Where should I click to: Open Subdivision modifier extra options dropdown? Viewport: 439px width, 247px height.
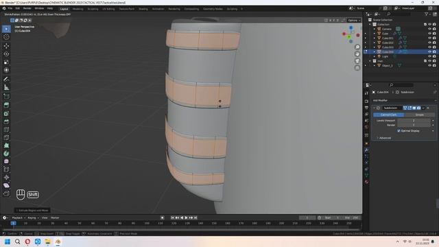pos(423,108)
